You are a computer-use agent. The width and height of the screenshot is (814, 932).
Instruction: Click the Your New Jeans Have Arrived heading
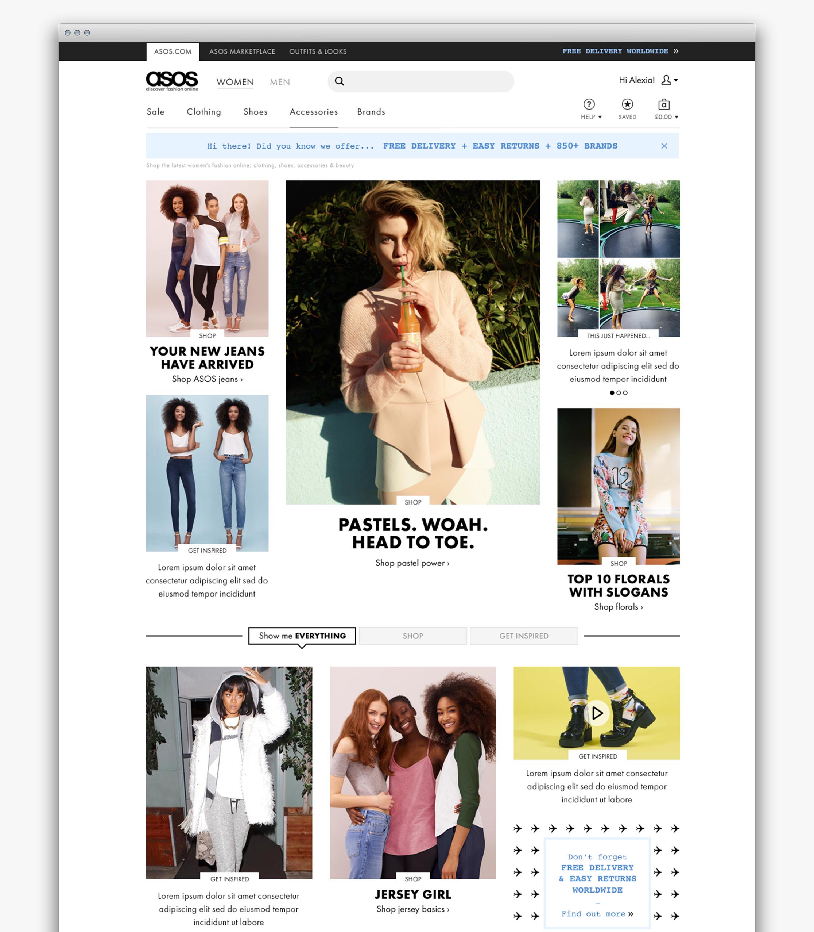(x=207, y=358)
